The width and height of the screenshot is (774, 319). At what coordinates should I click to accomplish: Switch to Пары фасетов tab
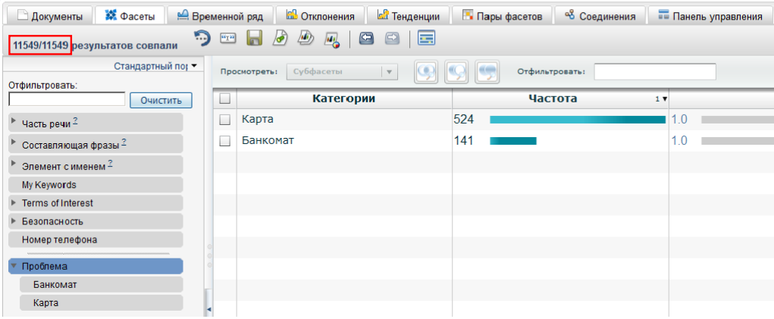pos(502,16)
